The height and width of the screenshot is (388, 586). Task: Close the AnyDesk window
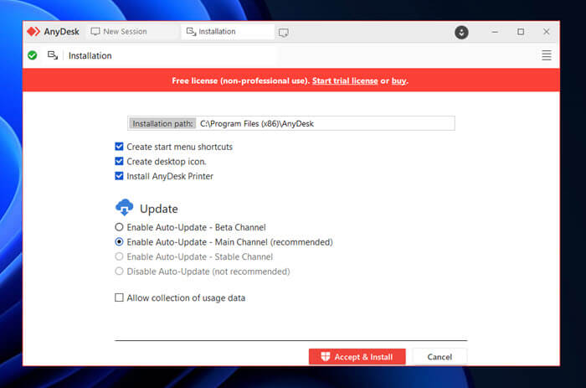pyautogui.click(x=547, y=32)
